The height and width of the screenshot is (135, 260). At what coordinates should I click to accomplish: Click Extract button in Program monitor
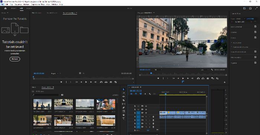(203, 78)
